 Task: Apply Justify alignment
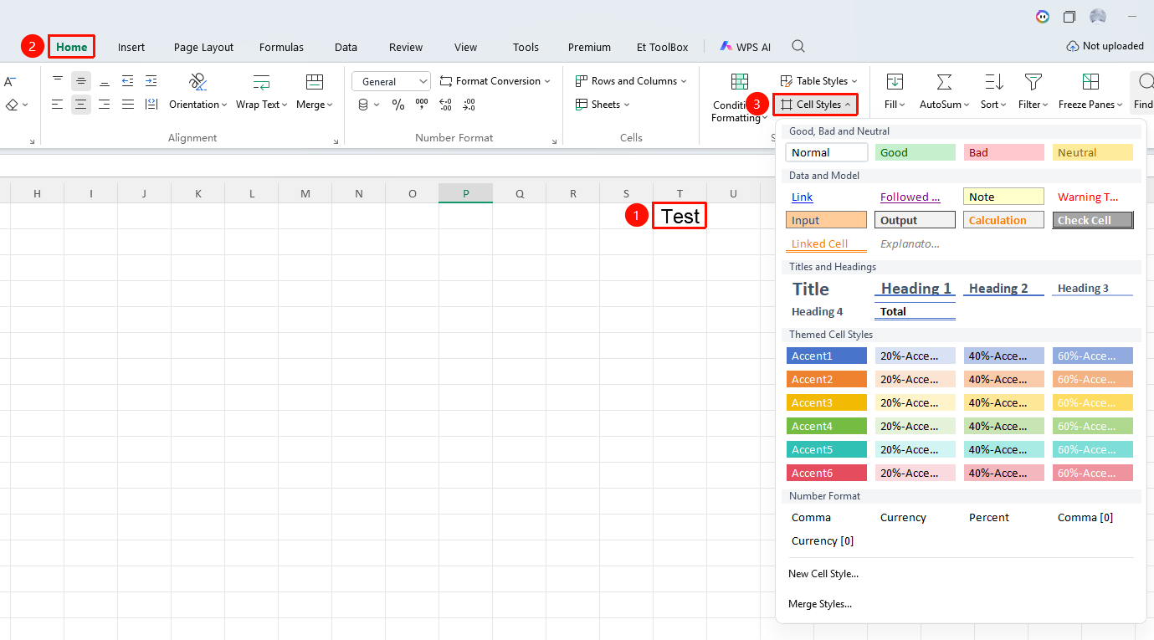point(128,105)
